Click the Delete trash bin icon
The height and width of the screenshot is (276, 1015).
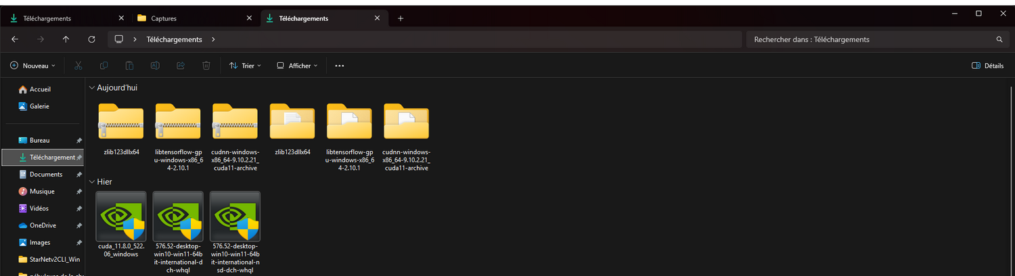206,66
